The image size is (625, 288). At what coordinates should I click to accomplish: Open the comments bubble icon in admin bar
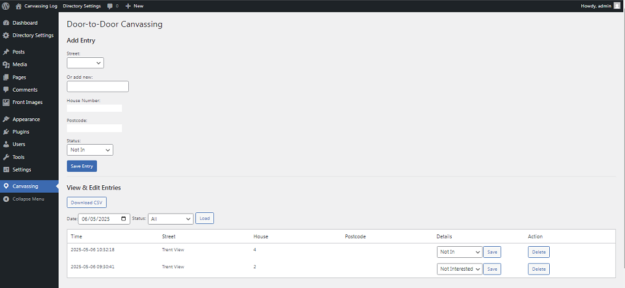coord(110,6)
